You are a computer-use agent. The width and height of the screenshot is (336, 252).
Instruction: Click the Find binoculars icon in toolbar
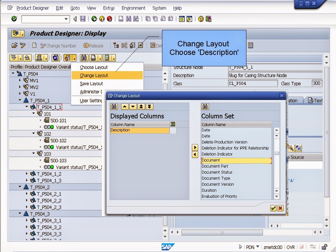tap(129, 19)
